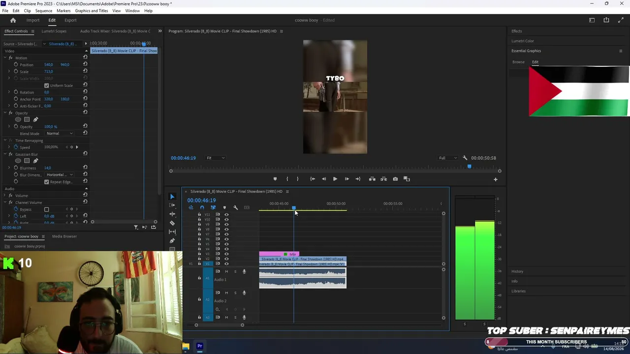
Task: Collapse the Motion effect section
Action: (5, 58)
